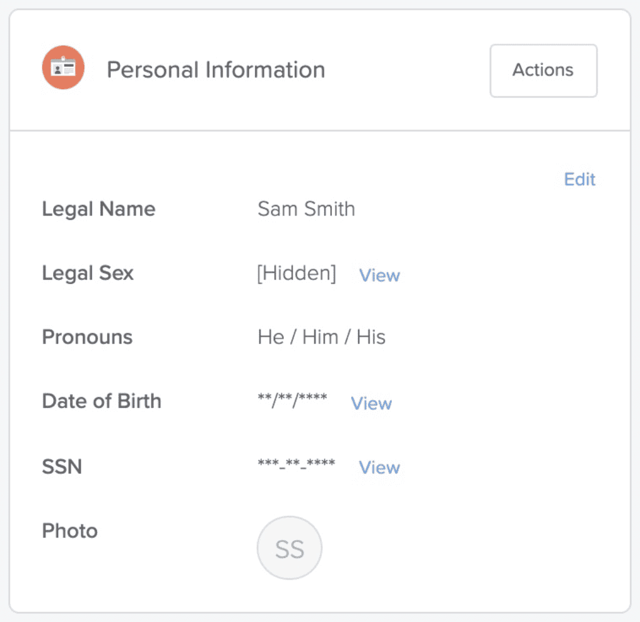Open the Actions menu
The height and width of the screenshot is (622, 640).
point(542,71)
